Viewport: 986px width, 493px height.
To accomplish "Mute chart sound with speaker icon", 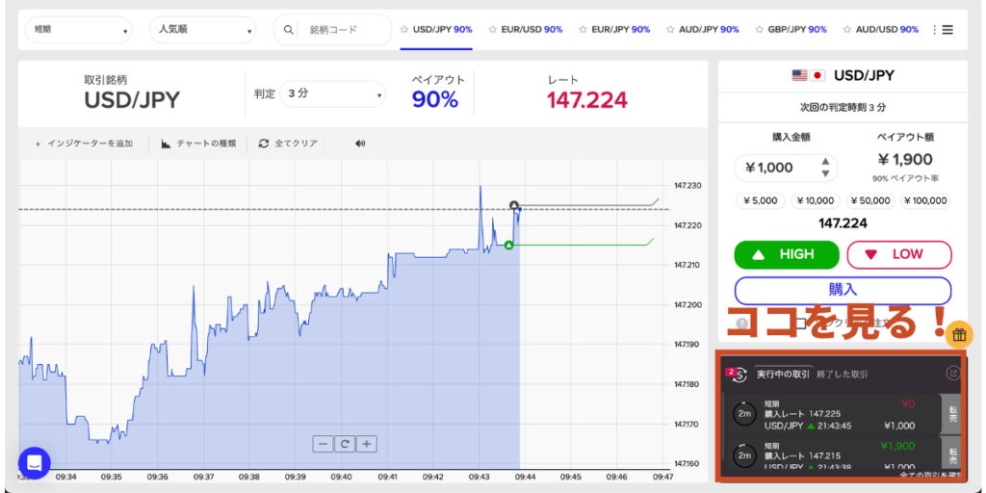I will point(360,143).
